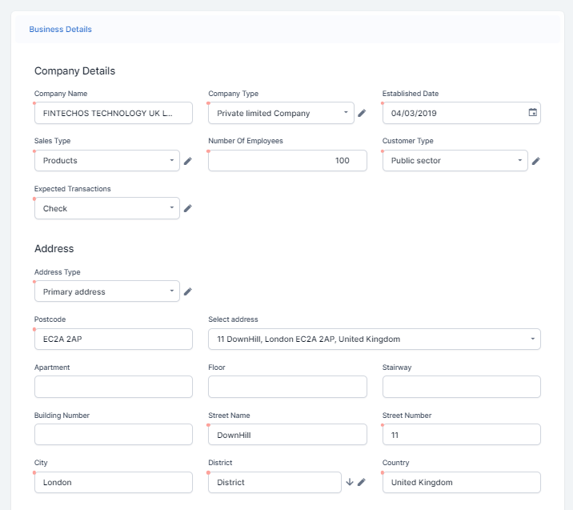Screen dimensions: 573x510
Task: Click edit pencil next to Sales Type
Action: [188, 161]
